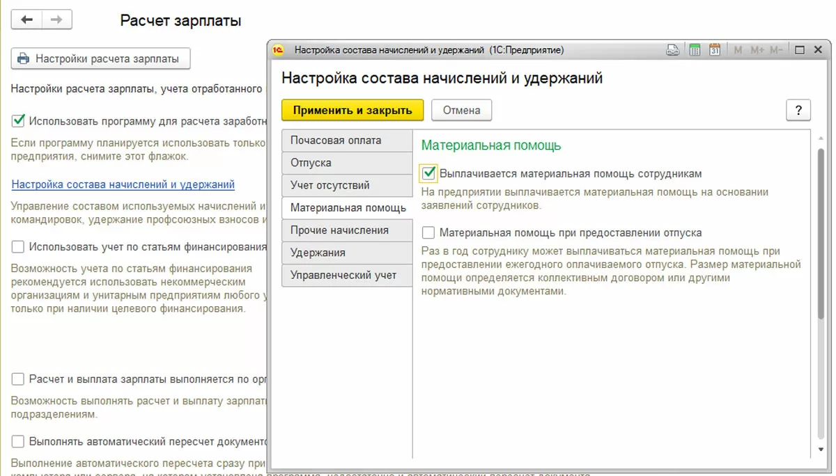
Task: Switch to the Удержания tab
Action: [x=347, y=253]
